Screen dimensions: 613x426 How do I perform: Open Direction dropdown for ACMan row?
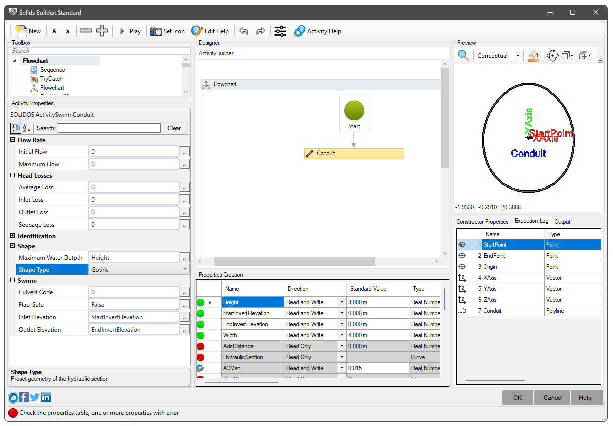(x=342, y=368)
